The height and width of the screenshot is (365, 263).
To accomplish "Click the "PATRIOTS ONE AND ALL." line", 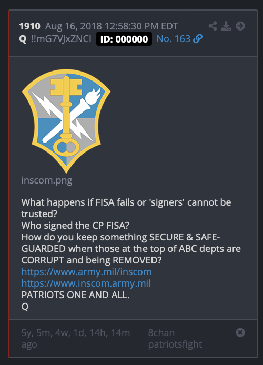I will tap(75, 295).
